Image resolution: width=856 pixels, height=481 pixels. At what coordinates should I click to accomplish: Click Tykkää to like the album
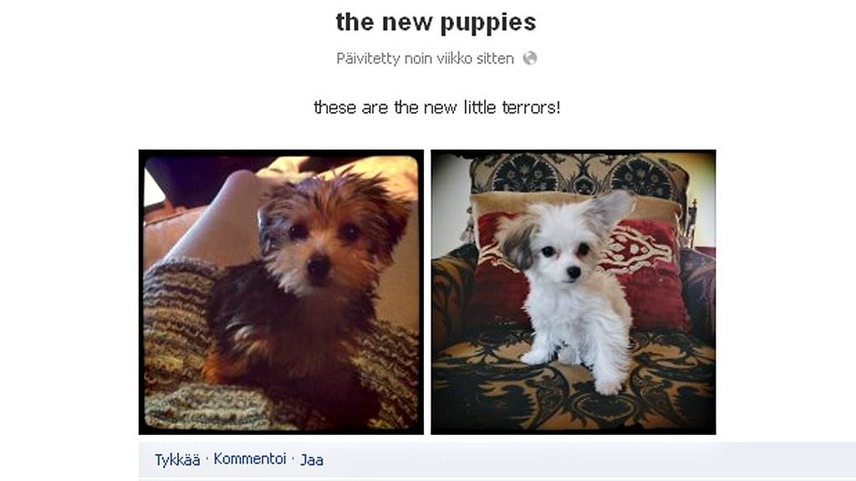[177, 460]
